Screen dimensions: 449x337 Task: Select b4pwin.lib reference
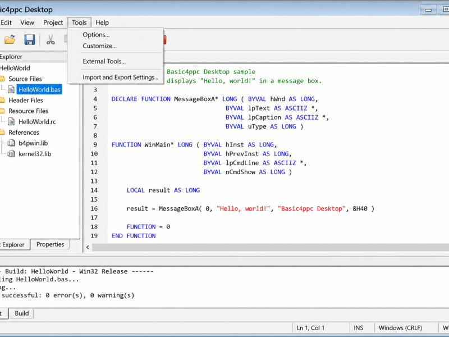pyautogui.click(x=33, y=143)
